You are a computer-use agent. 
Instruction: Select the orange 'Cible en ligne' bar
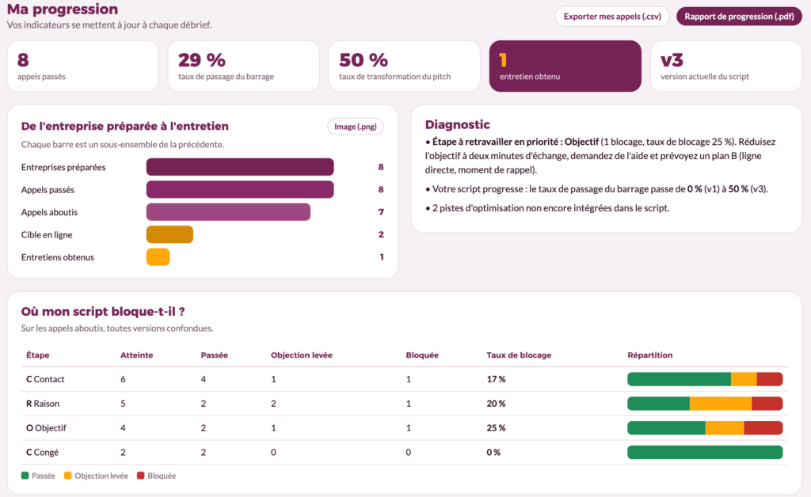point(169,234)
